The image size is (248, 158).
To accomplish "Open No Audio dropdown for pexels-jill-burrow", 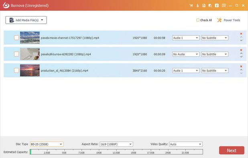I will coord(186,54).
